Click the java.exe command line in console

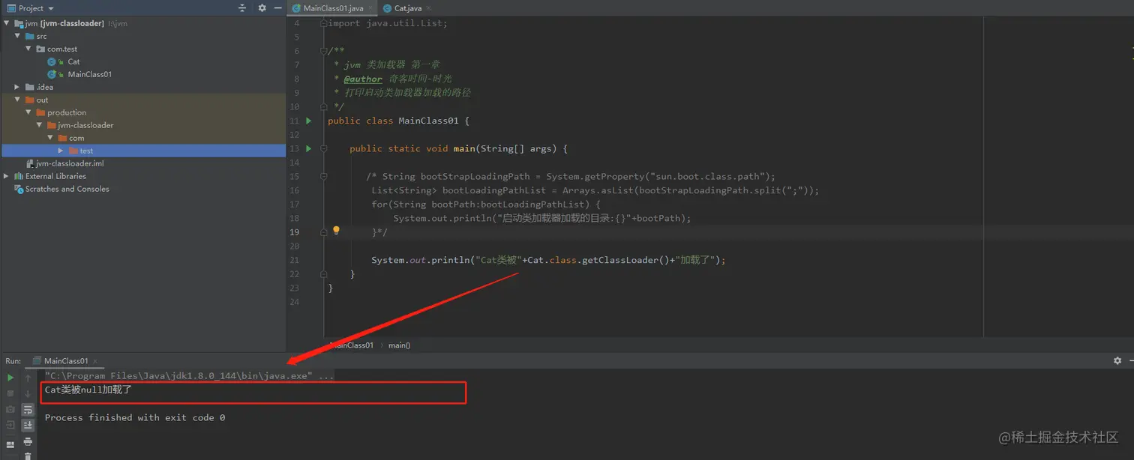[189, 375]
